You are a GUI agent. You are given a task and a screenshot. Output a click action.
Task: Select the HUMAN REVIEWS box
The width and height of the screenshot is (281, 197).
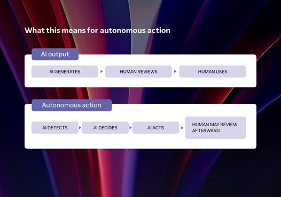138,72
